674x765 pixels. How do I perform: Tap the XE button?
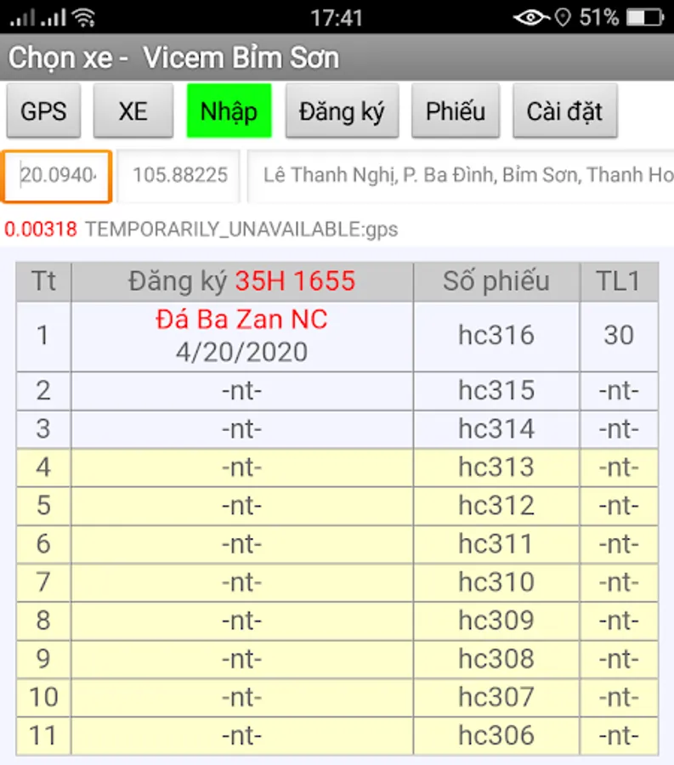[x=133, y=110]
